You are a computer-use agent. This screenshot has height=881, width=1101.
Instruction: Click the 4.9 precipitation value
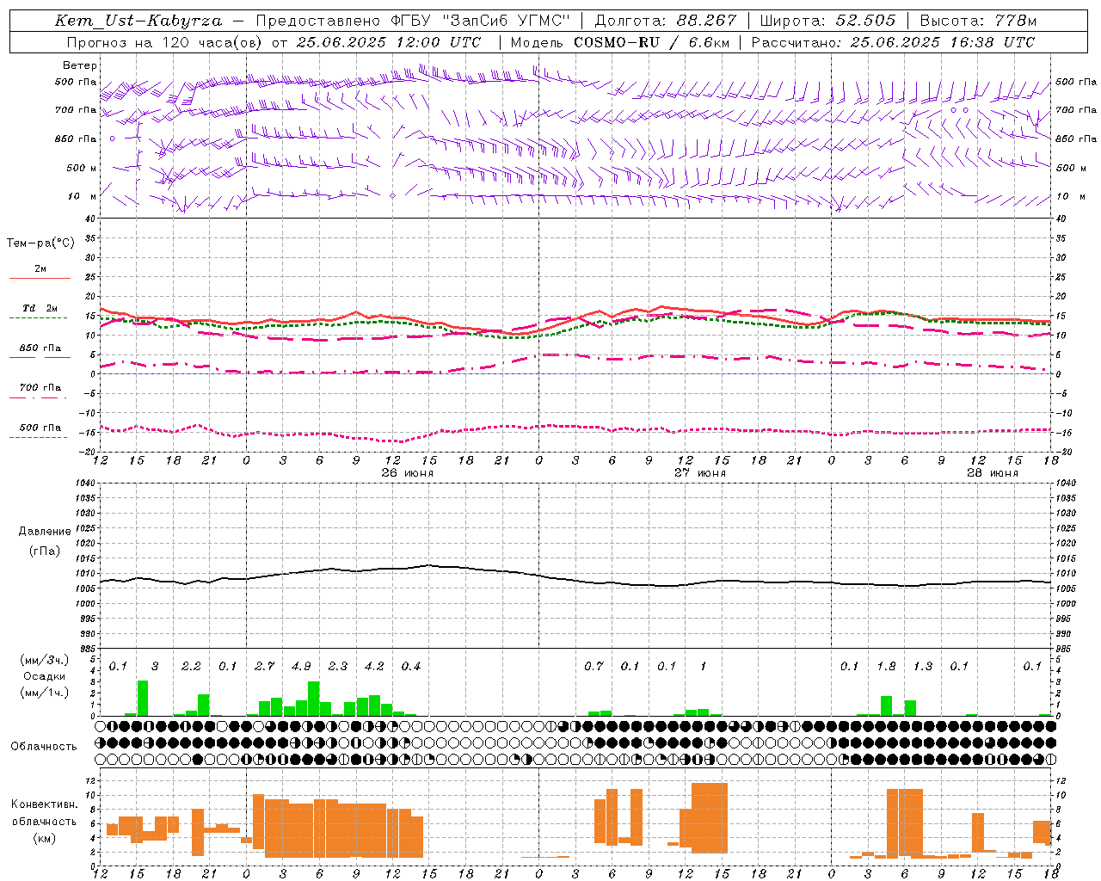tap(301, 667)
